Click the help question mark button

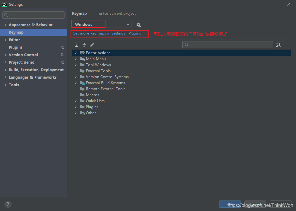click(x=8, y=204)
